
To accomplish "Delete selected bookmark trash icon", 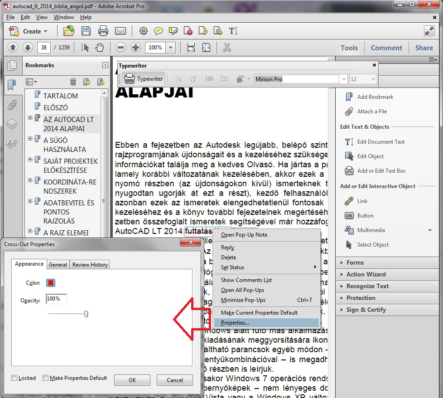I will tap(73, 82).
